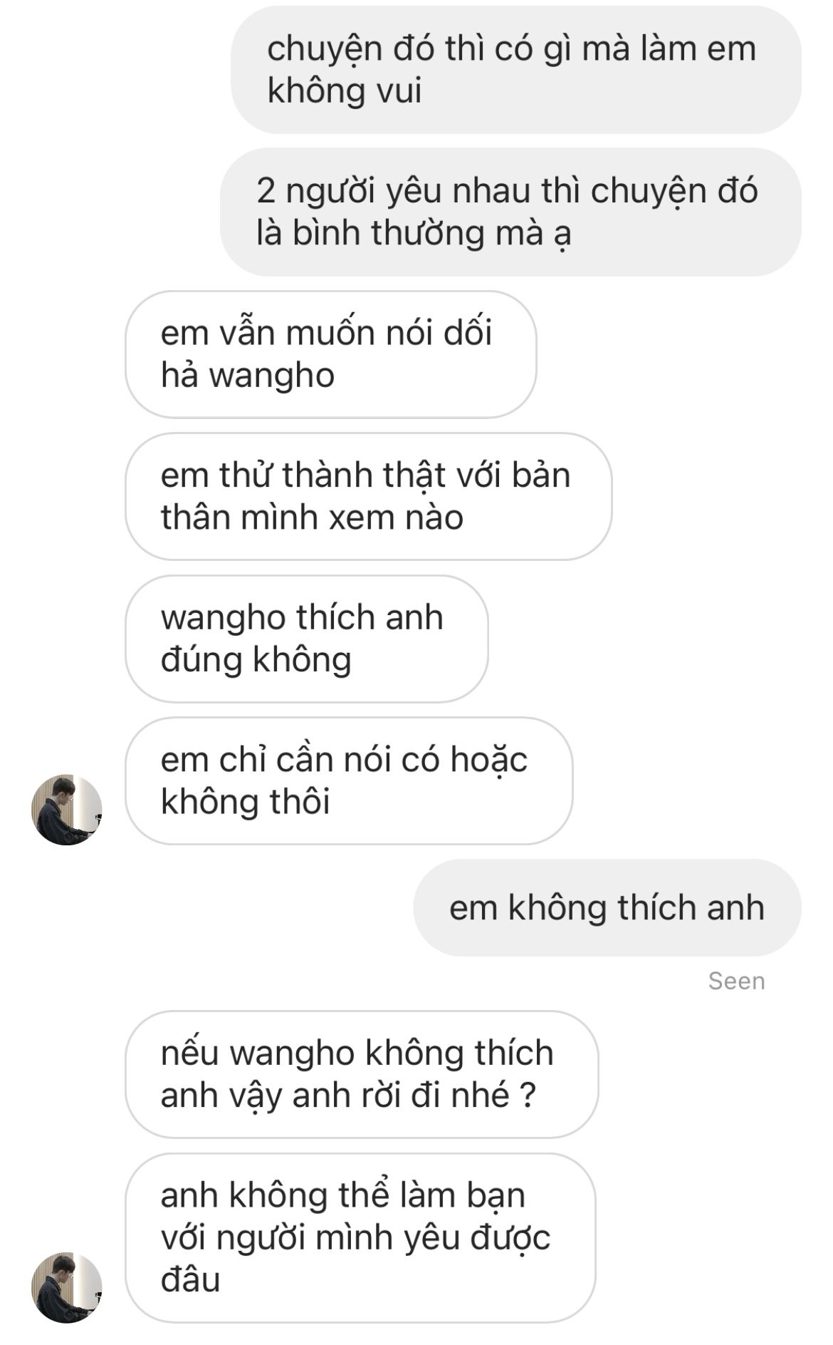Select message "em vẫn muốn nói dối hả wangho"
This screenshot has height=1345, width=833.
331,354
